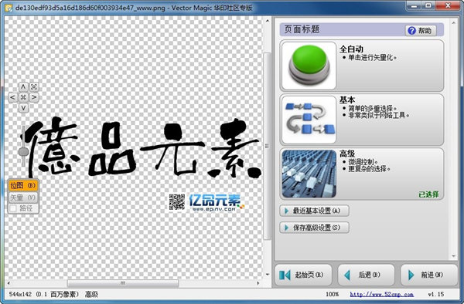The height and width of the screenshot is (304, 464).
Task: Expand 保存高级设置 (S) options
Action: pyautogui.click(x=314, y=228)
